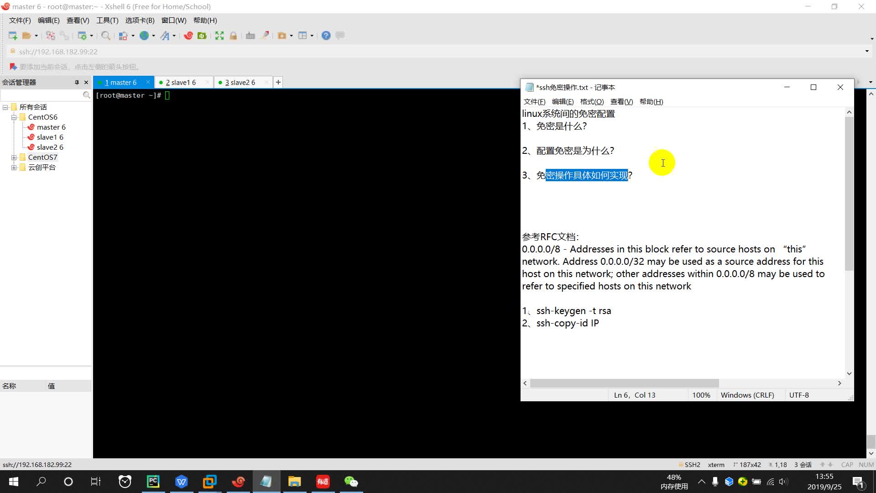Image resolution: width=876 pixels, height=493 pixels.
Task: Show hidden tray icons chevron
Action: (x=702, y=482)
